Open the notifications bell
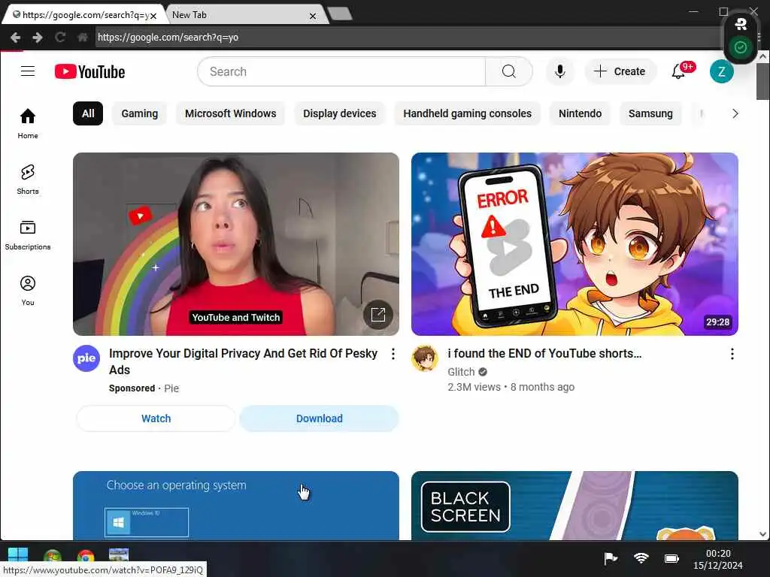The image size is (770, 577). tap(679, 71)
